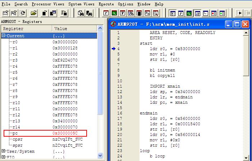Click the icon with curved arrow onto chip

(x=64, y=13)
